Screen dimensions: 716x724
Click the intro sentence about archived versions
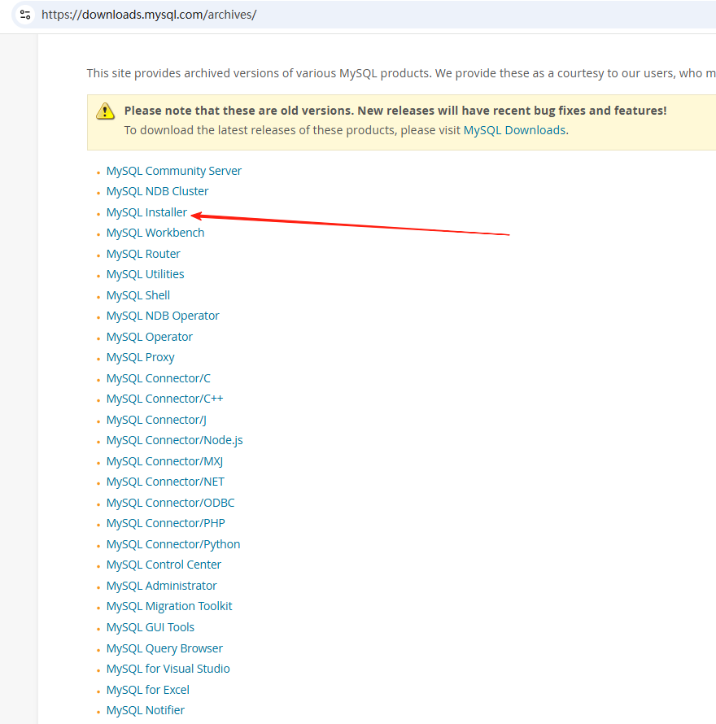(x=401, y=73)
